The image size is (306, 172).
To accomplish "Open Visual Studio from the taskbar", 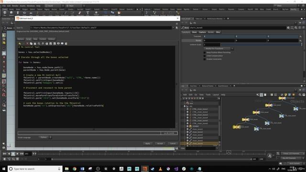I will click(176, 169).
